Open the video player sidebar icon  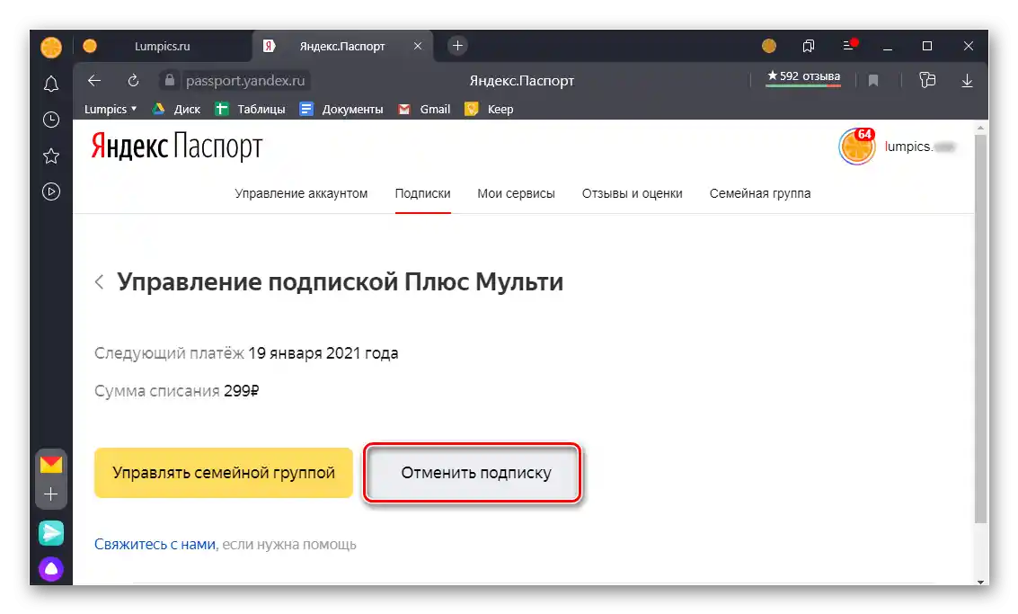pyautogui.click(x=51, y=191)
